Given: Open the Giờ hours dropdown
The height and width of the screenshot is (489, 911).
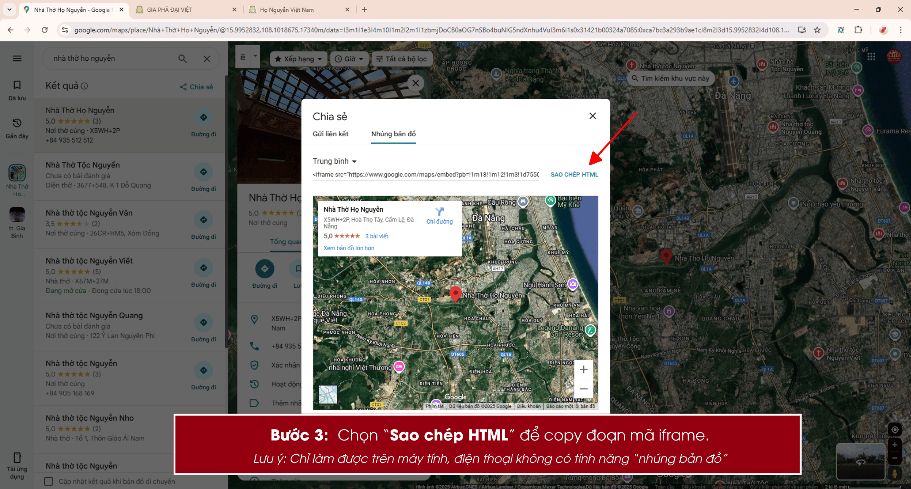Looking at the screenshot, I should point(349,59).
